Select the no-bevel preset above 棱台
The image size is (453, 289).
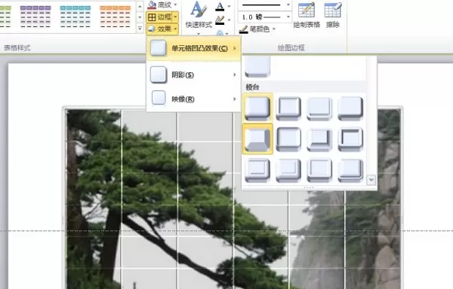tap(257, 67)
